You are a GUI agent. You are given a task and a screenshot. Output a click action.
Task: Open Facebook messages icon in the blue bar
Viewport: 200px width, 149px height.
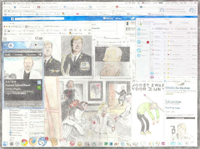133,18
